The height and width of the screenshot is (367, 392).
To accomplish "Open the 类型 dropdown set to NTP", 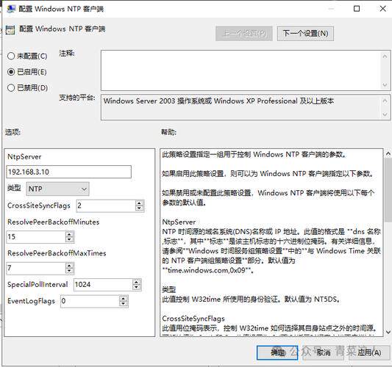I will click(x=57, y=189).
